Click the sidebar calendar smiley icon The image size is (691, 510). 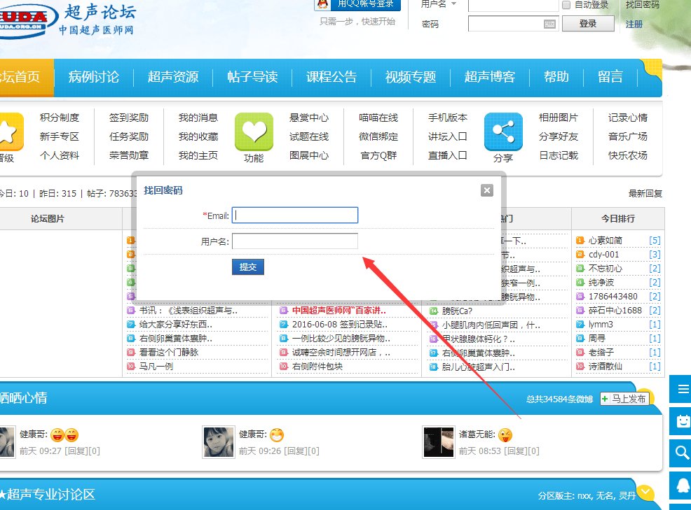[x=681, y=421]
